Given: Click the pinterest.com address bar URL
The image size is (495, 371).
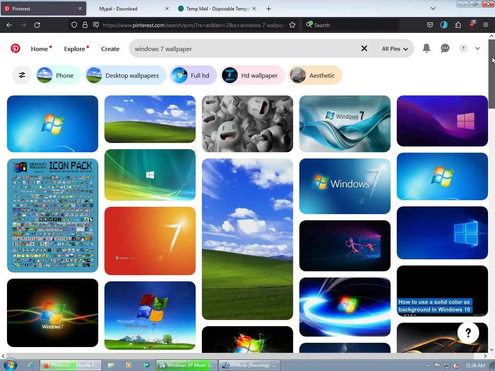Looking at the screenshot, I should coord(193,25).
